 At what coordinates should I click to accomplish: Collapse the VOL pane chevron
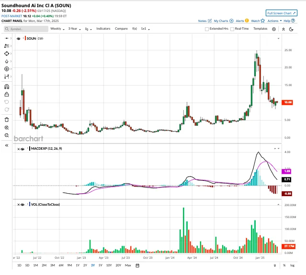[x=278, y=205]
